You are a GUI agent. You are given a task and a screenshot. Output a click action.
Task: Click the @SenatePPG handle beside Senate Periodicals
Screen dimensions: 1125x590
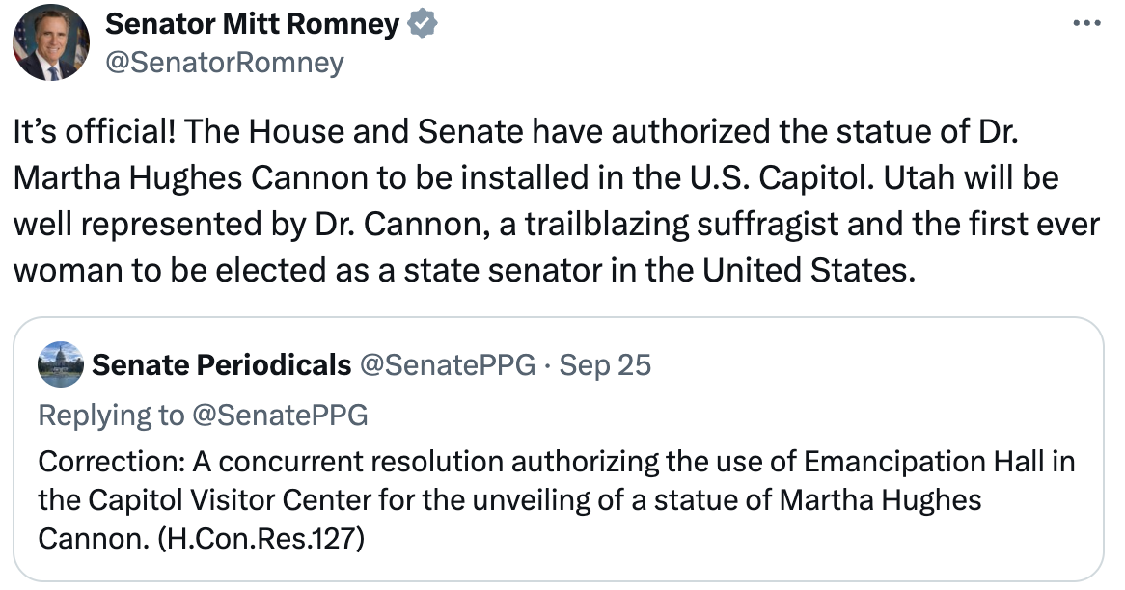[448, 365]
